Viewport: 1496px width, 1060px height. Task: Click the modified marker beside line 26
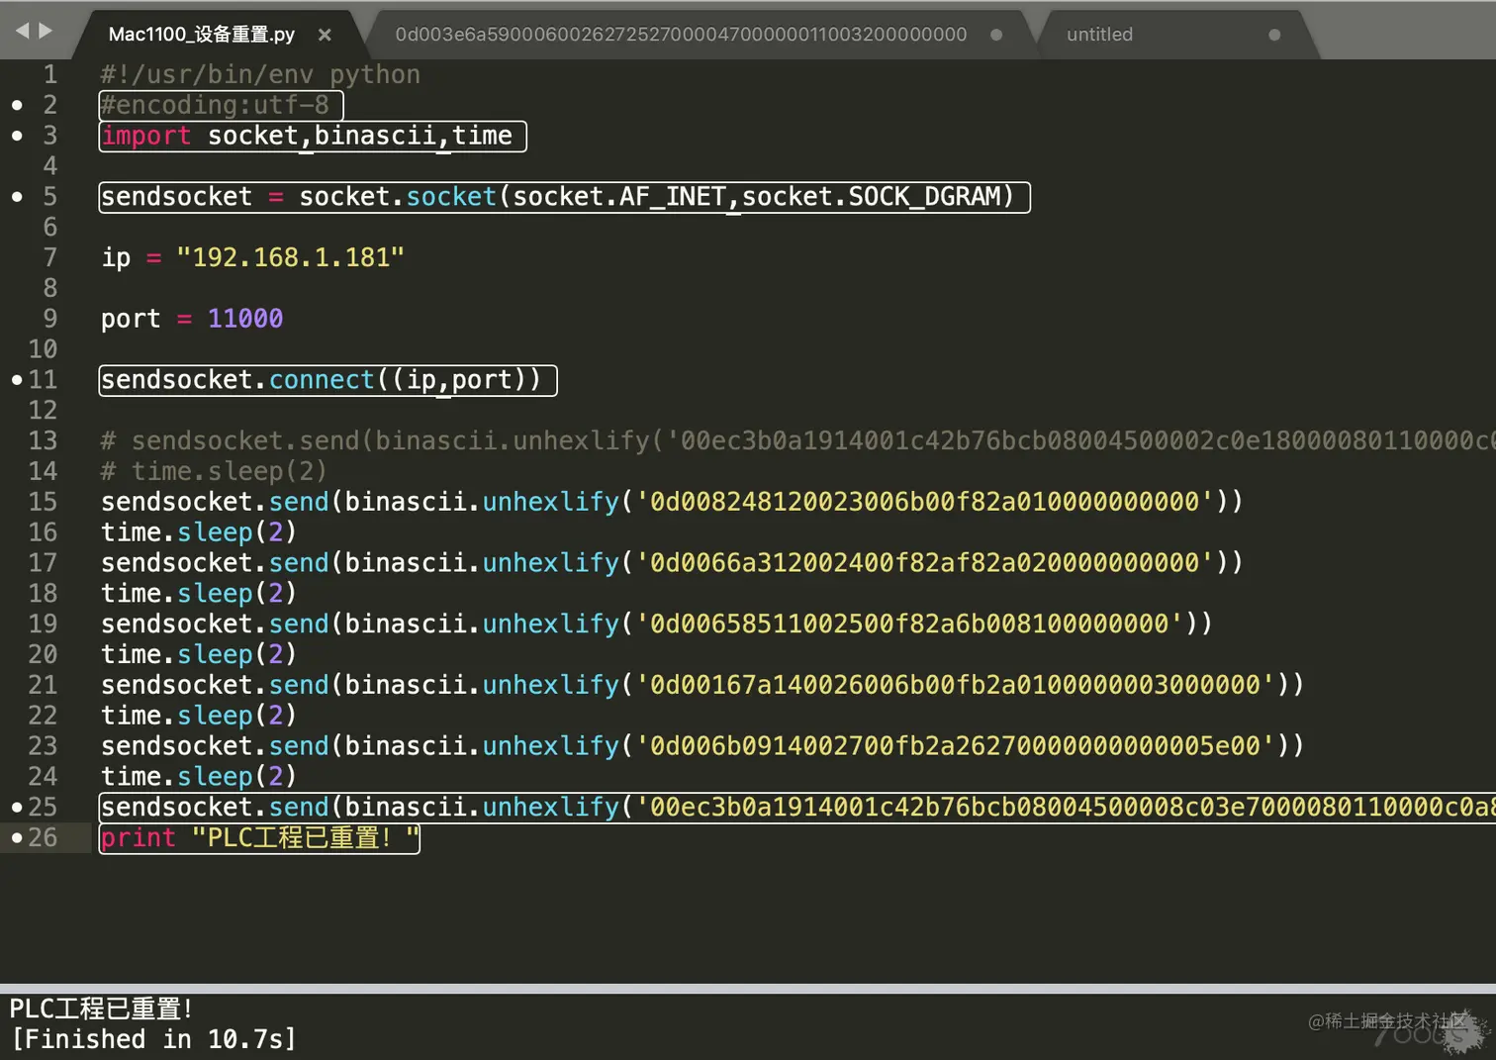coord(17,838)
